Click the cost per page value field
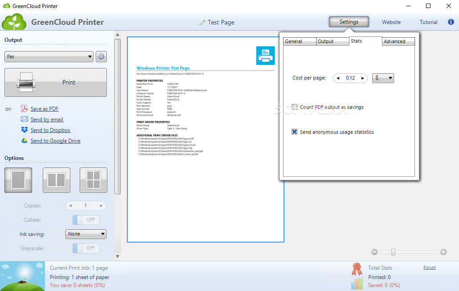459x291 pixels. click(x=350, y=78)
